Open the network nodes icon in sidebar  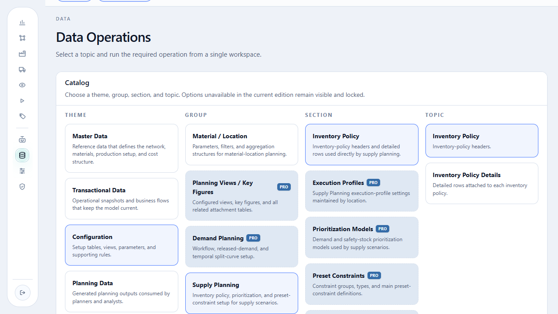click(22, 38)
